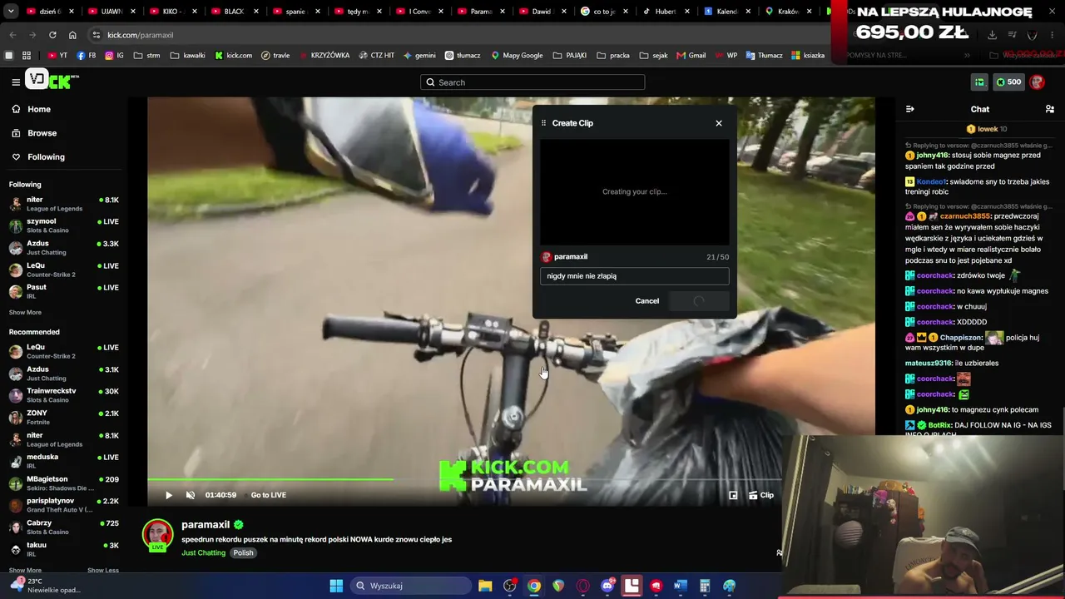The width and height of the screenshot is (1065, 599).
Task: Open the tab search dropdown arrow
Action: click(9, 12)
